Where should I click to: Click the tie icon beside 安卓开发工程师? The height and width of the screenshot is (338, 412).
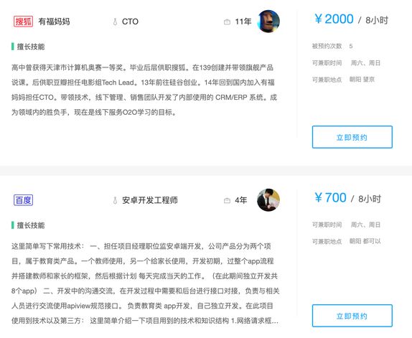click(115, 201)
